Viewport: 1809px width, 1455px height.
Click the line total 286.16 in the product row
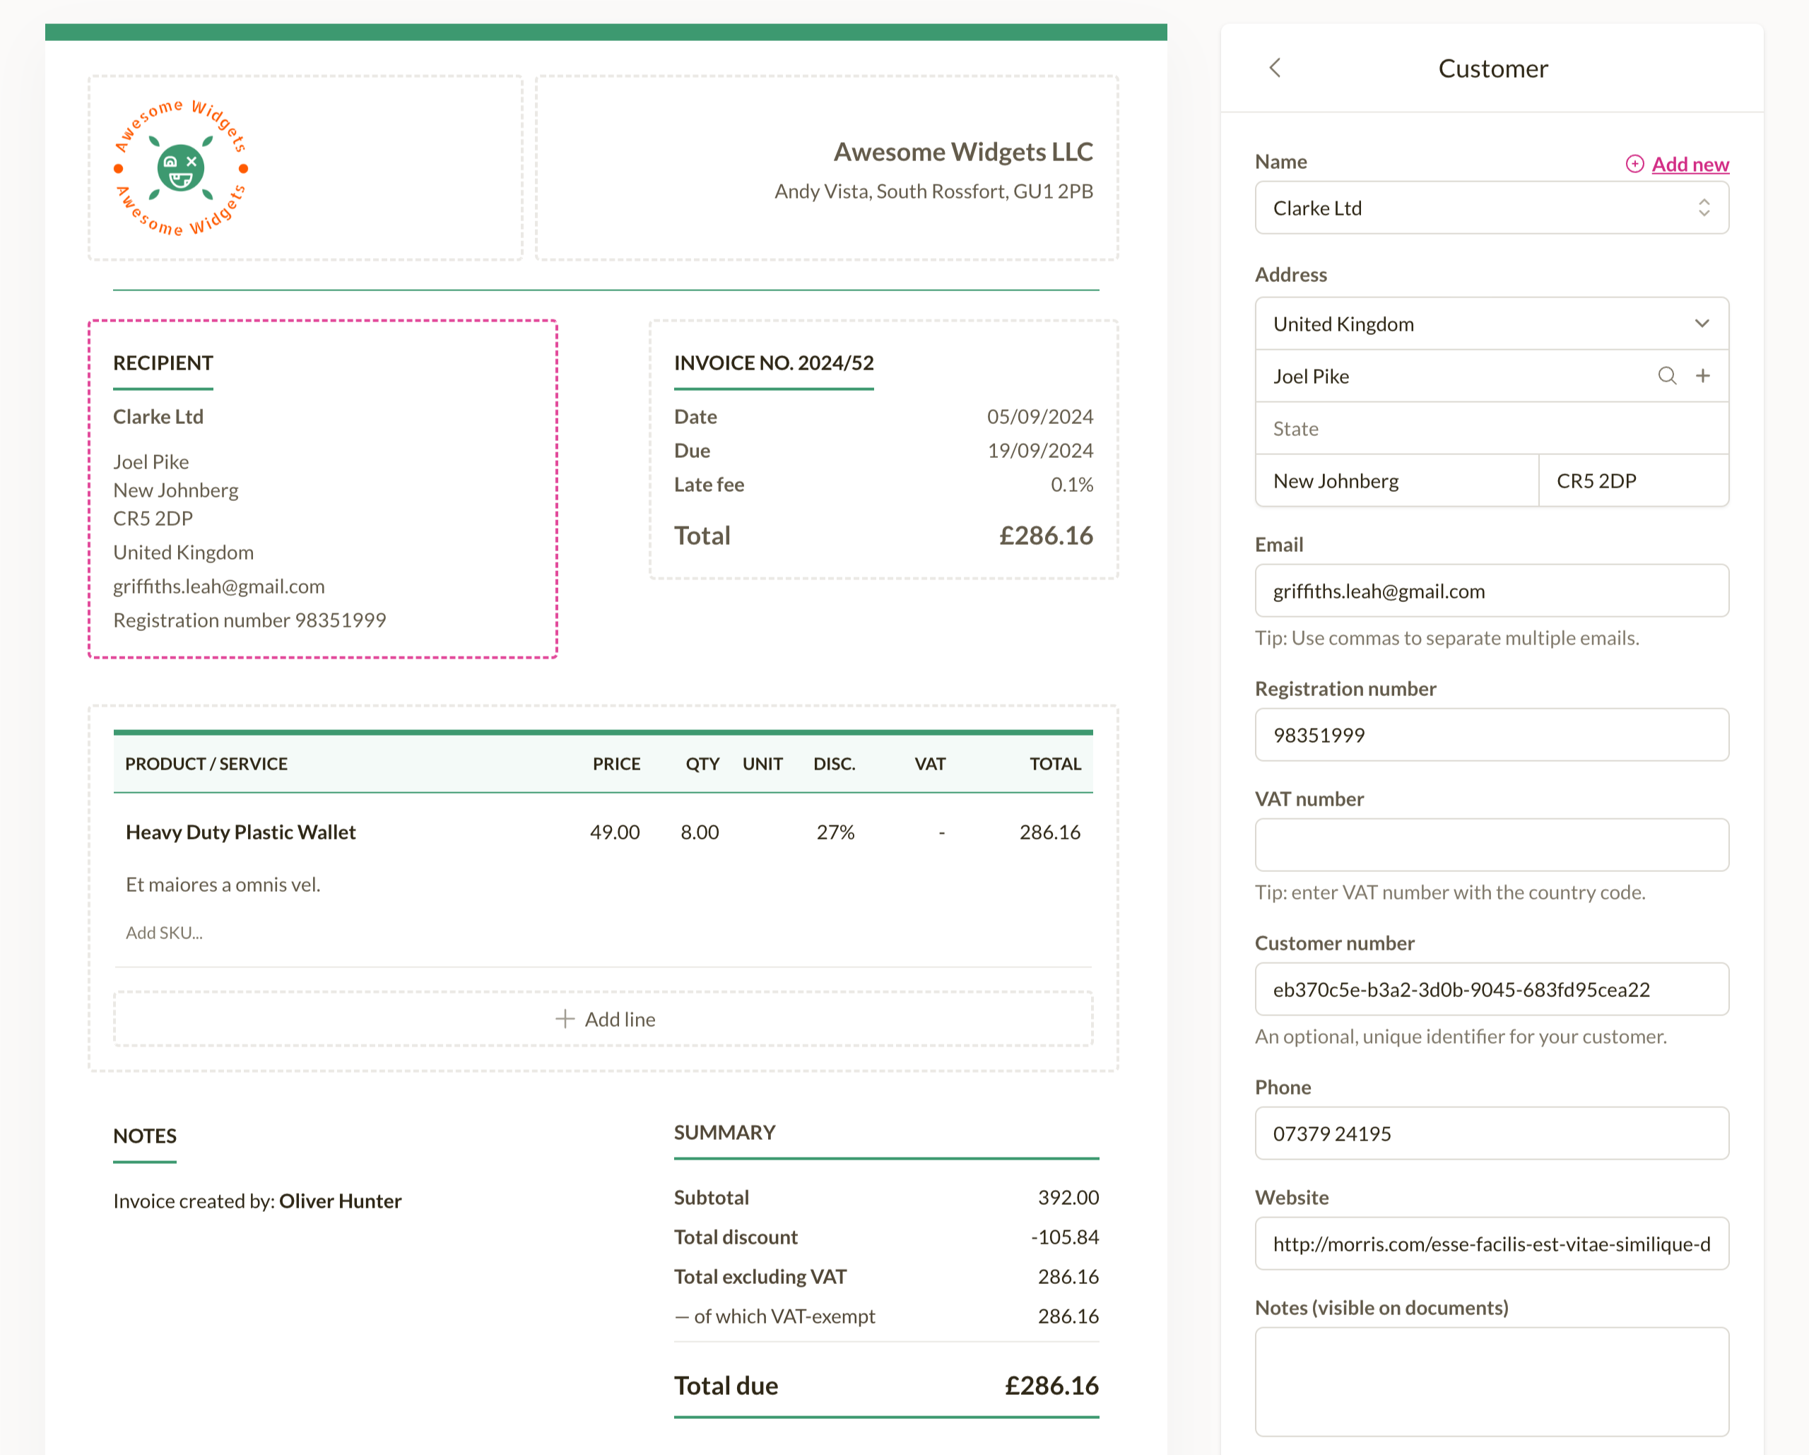pos(1049,832)
